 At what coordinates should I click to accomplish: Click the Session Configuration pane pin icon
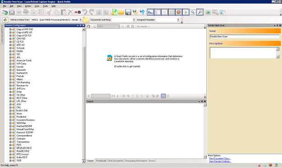tap(81, 25)
